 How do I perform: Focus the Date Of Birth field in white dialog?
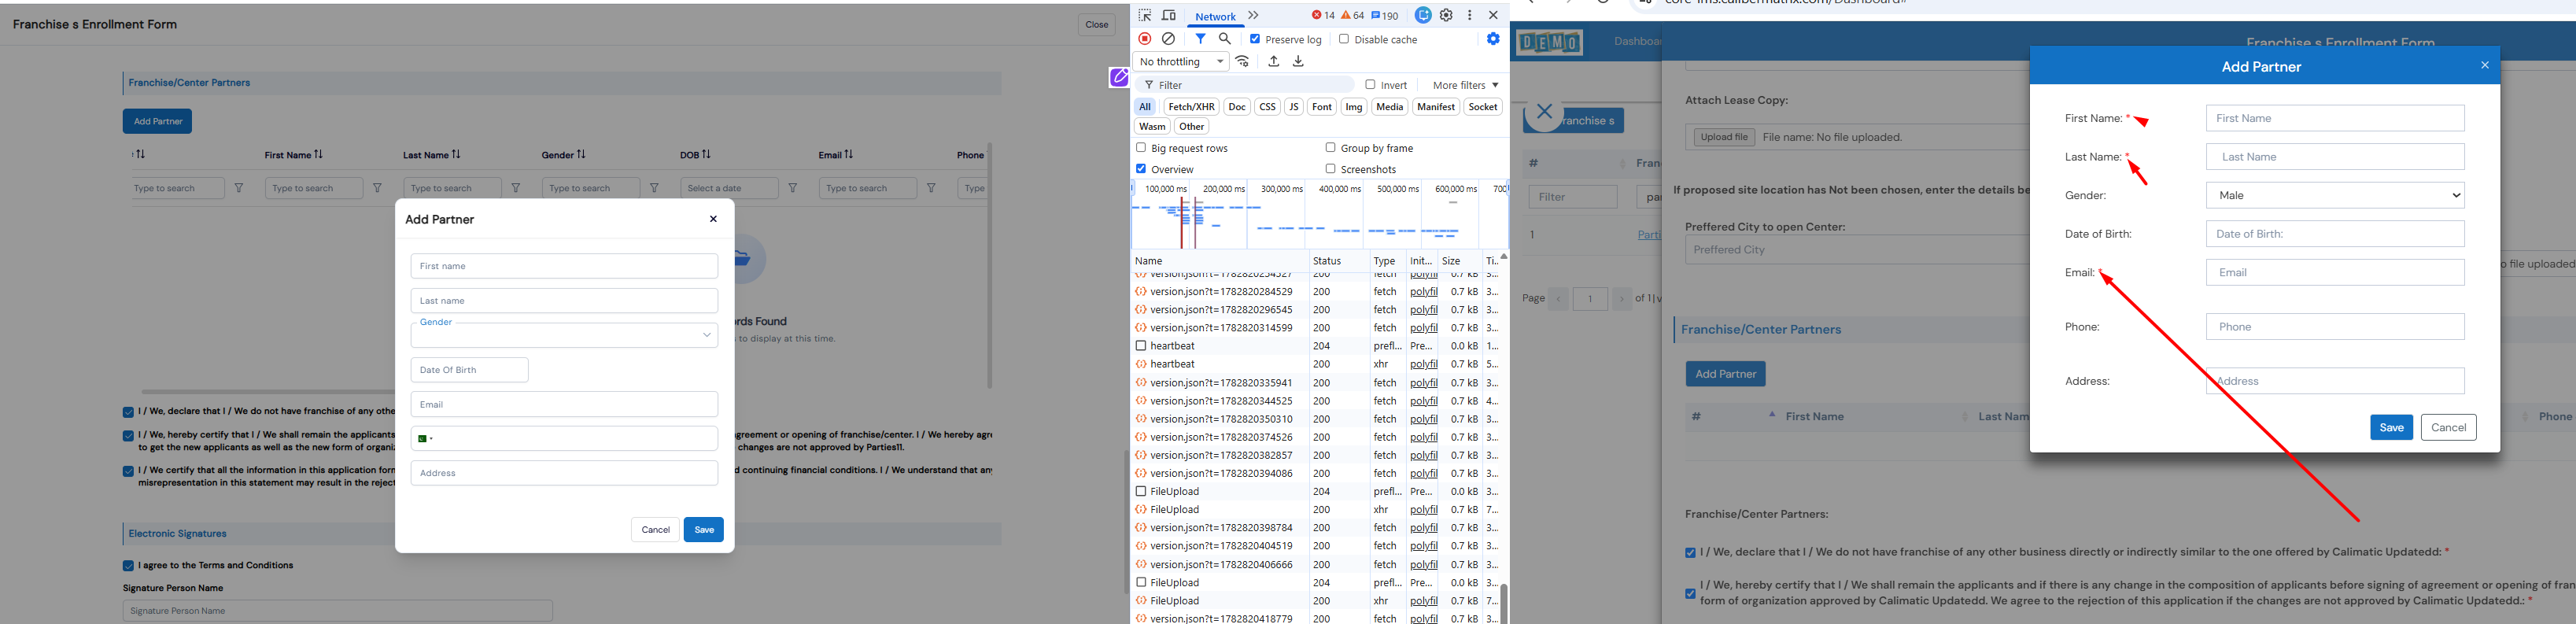click(469, 370)
